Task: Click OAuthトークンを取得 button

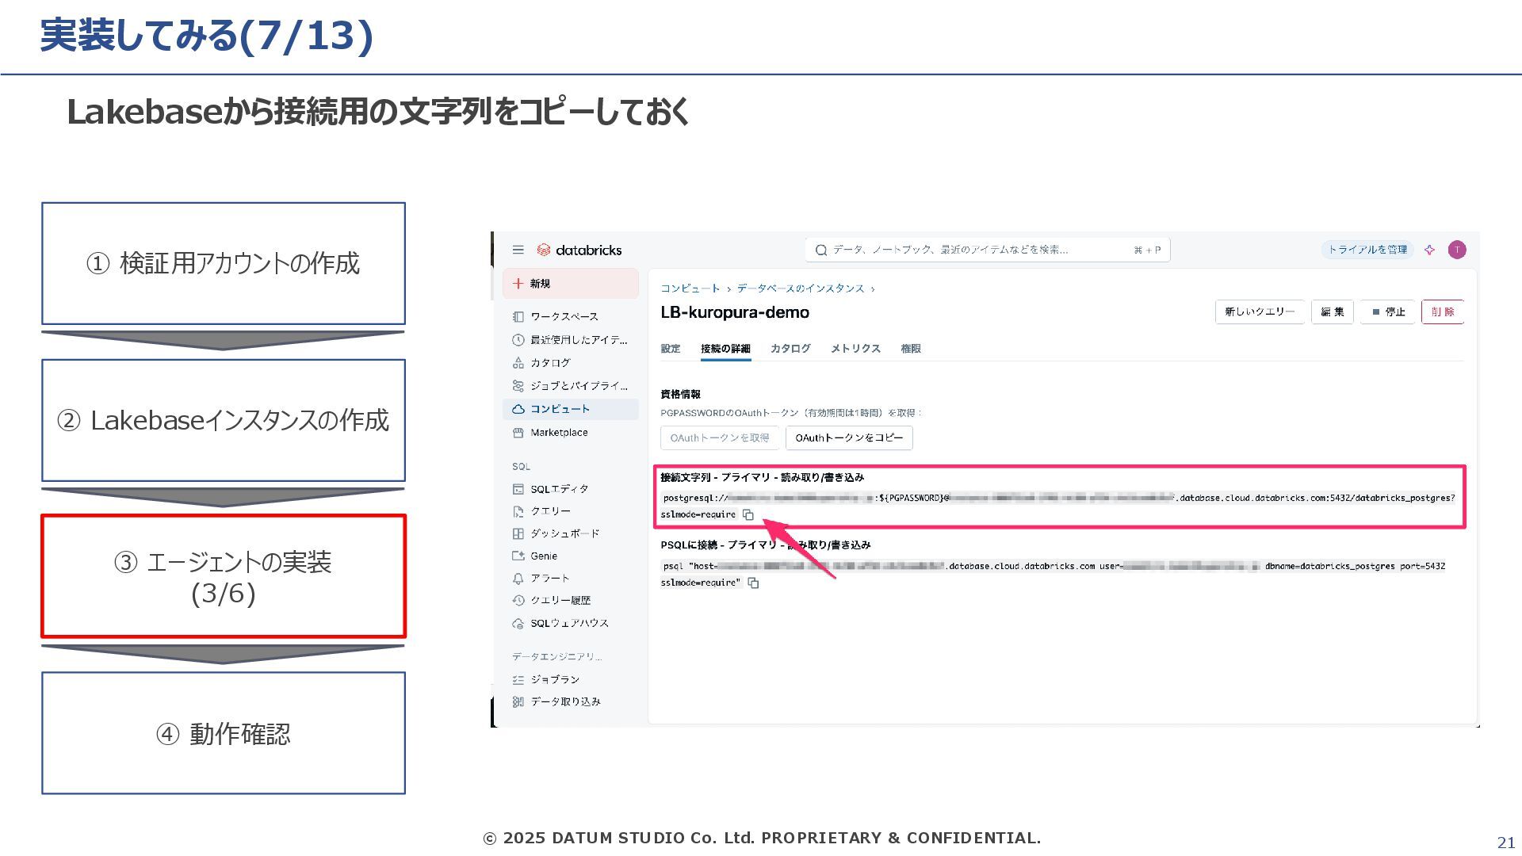Action: pyautogui.click(x=720, y=438)
